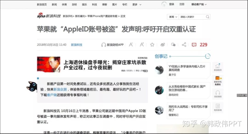Expand the 移动客户端 dropdown
248x134 pixels.
[x=199, y=4]
